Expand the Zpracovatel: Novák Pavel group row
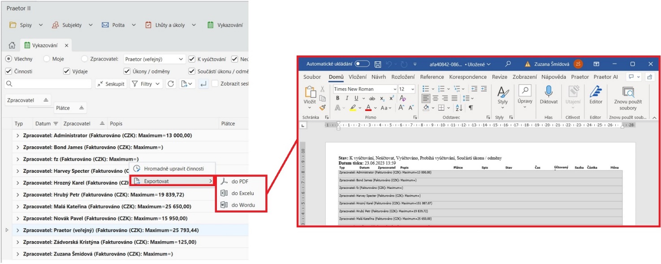661x264 pixels. click(18, 218)
